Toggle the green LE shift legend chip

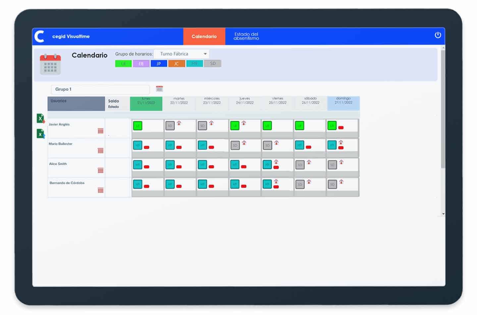pyautogui.click(x=123, y=63)
